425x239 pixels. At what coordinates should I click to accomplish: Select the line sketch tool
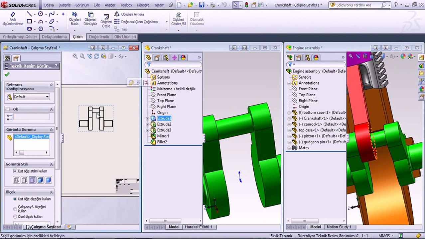click(x=29, y=14)
